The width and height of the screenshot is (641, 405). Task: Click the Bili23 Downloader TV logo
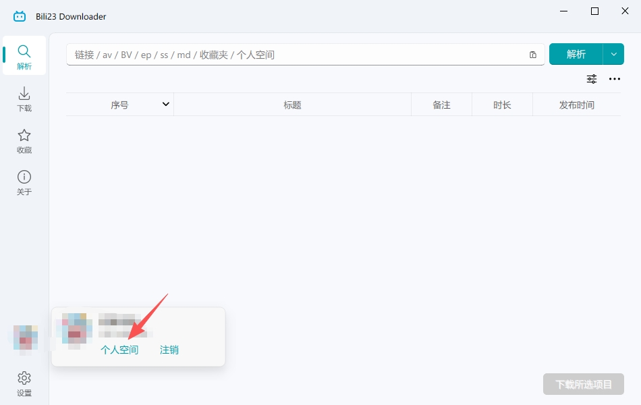point(19,16)
